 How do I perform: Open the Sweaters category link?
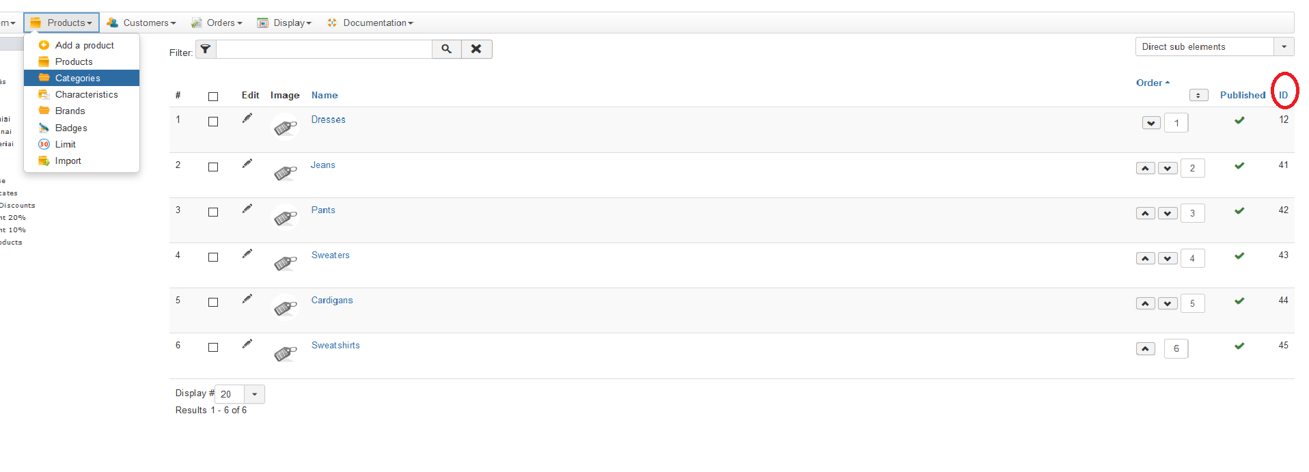click(x=331, y=255)
